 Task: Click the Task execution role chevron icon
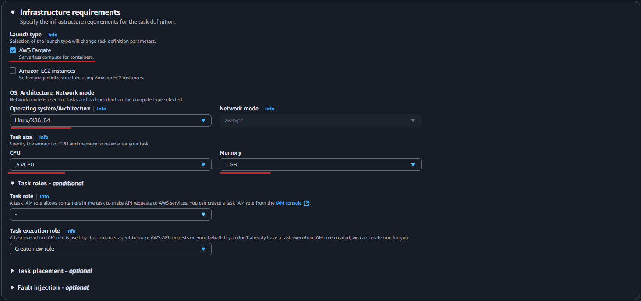tap(203, 248)
